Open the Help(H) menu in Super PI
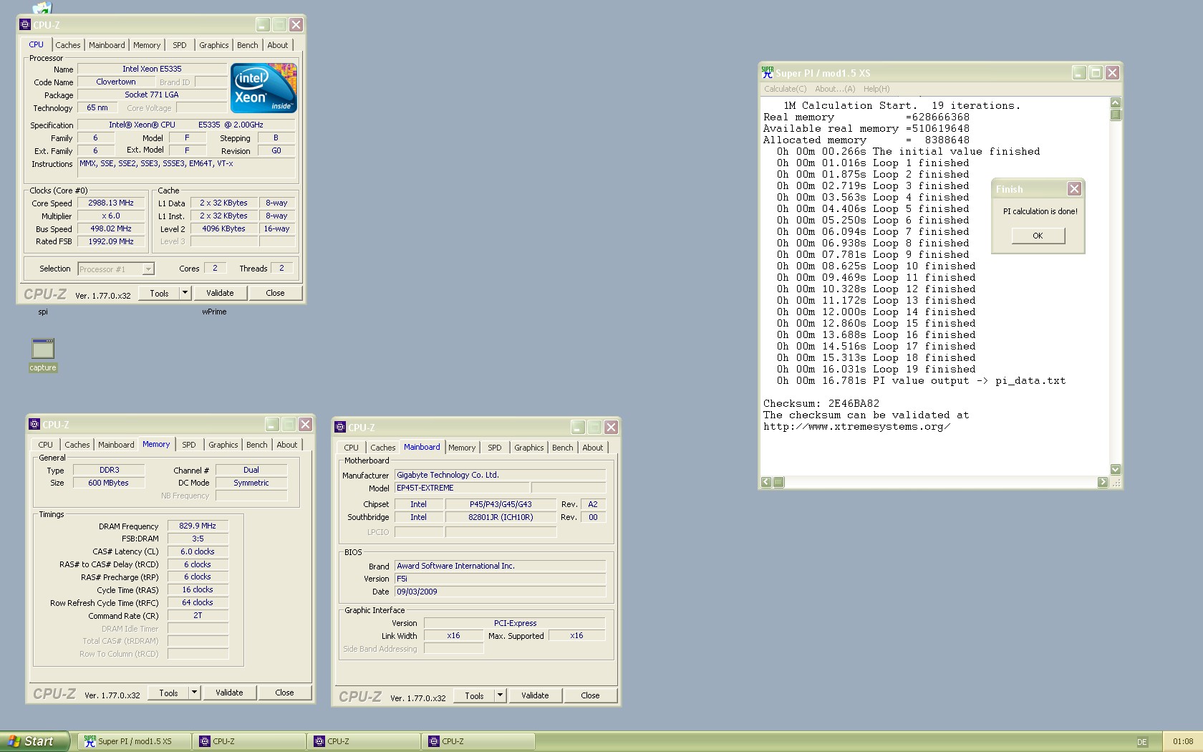 [876, 89]
